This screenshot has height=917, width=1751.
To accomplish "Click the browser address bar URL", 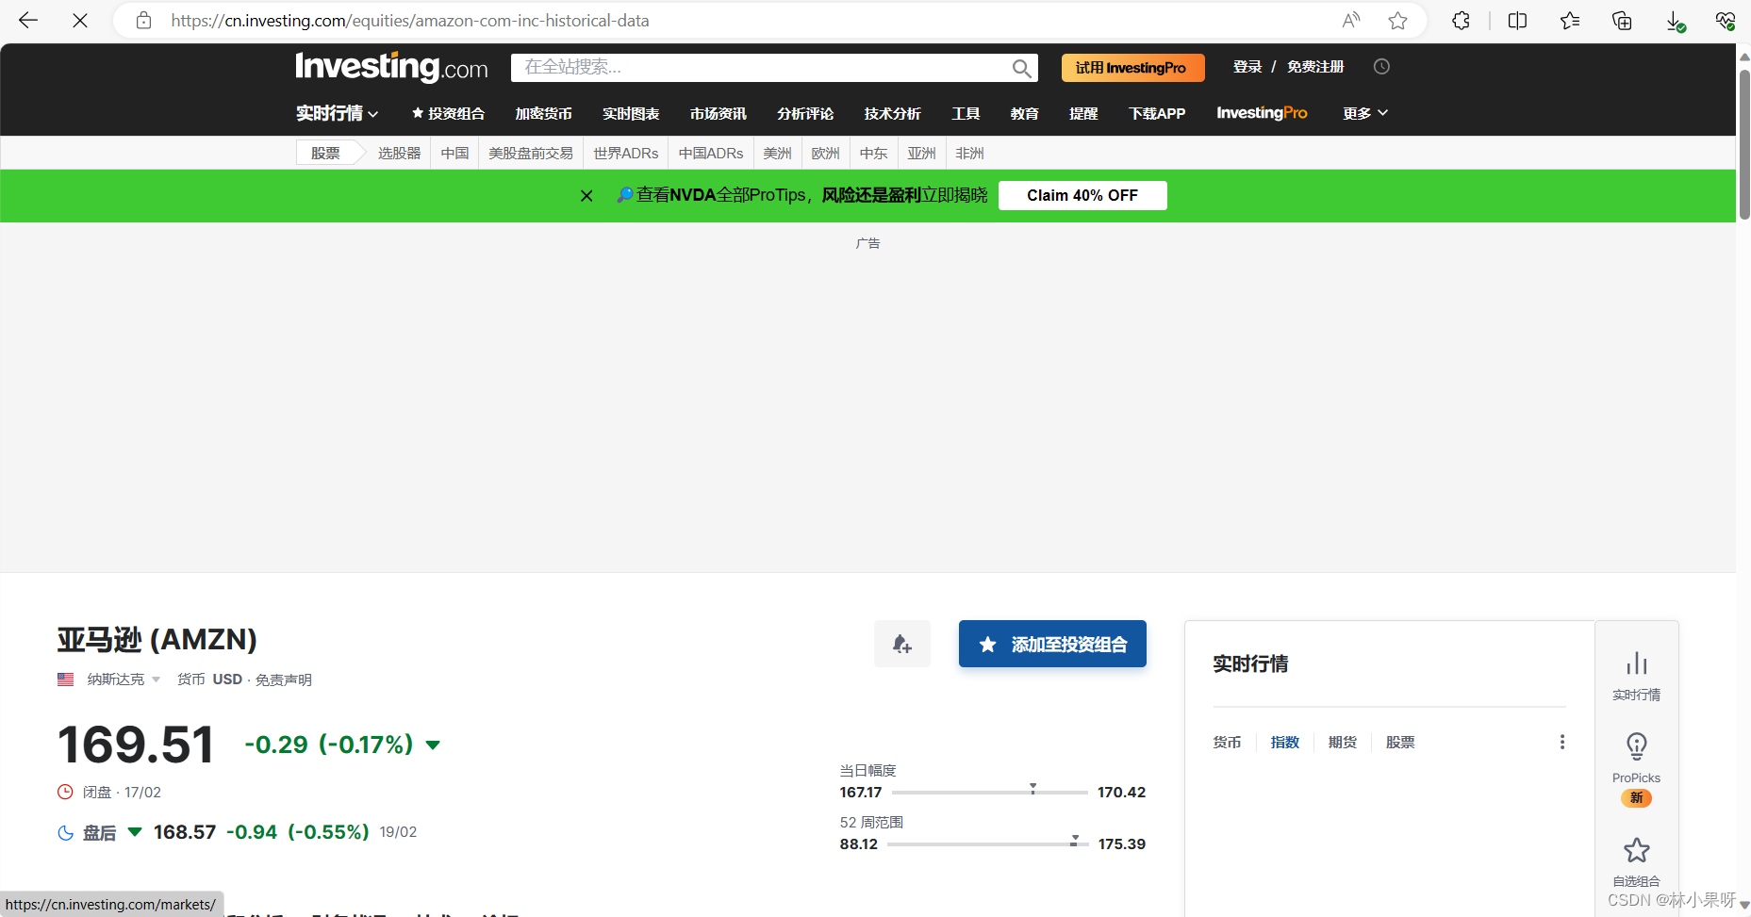I will (x=410, y=20).
